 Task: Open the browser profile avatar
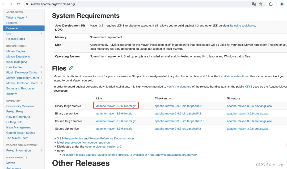(282, 4)
